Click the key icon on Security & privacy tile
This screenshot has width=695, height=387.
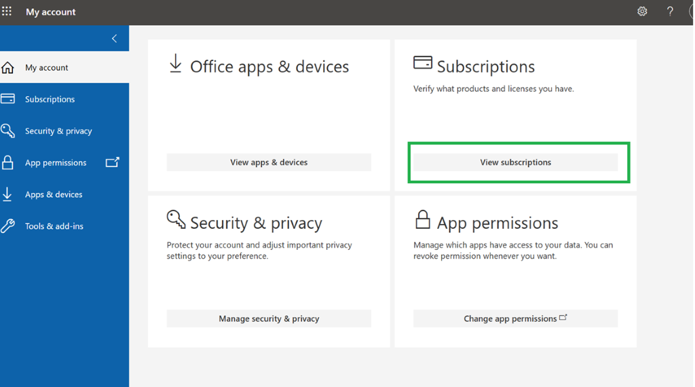point(176,219)
